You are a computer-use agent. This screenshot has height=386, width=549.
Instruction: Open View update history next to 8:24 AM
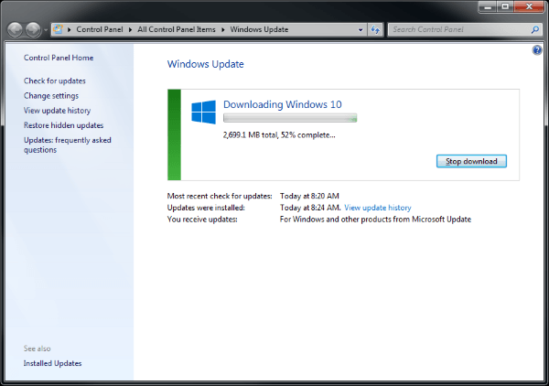pyautogui.click(x=377, y=208)
